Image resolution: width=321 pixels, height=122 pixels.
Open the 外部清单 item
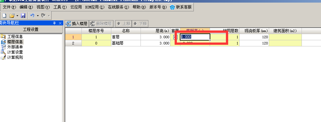(x=12, y=47)
